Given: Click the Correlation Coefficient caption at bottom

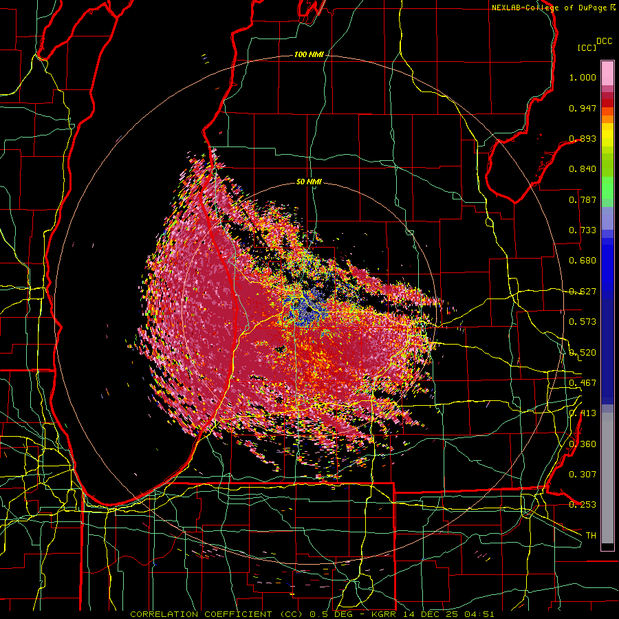Looking at the screenshot, I should (312, 614).
